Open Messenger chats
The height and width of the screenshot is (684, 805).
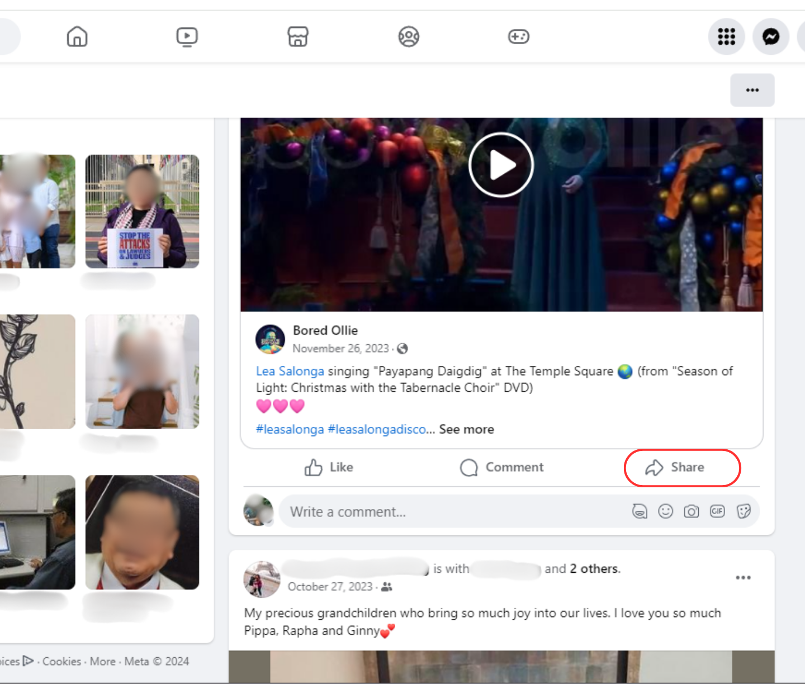coord(771,37)
